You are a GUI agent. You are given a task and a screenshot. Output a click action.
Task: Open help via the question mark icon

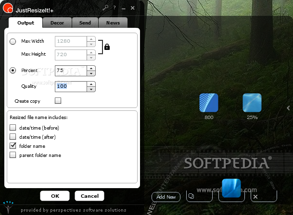[115, 8]
